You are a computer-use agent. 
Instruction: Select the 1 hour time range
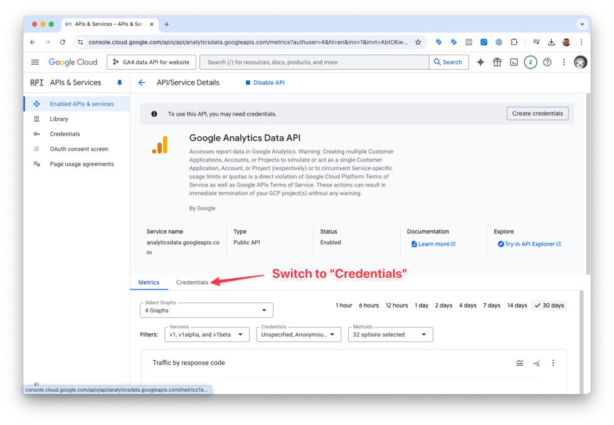click(x=344, y=306)
